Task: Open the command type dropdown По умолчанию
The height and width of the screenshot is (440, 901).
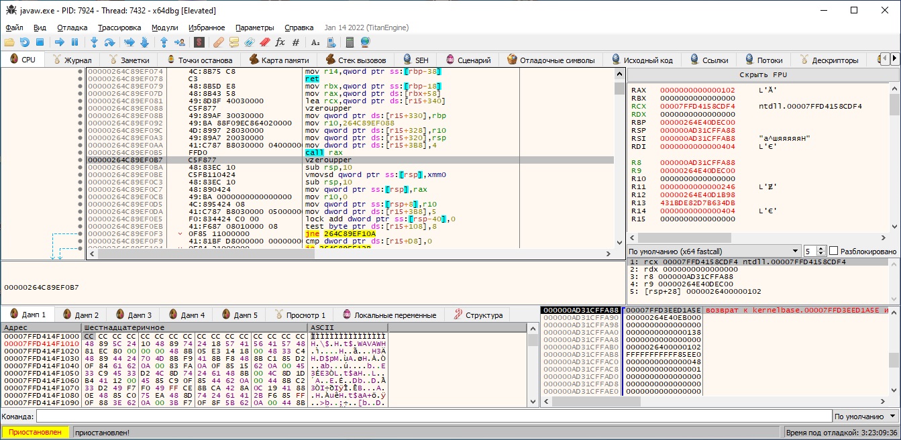Action: (x=864, y=417)
